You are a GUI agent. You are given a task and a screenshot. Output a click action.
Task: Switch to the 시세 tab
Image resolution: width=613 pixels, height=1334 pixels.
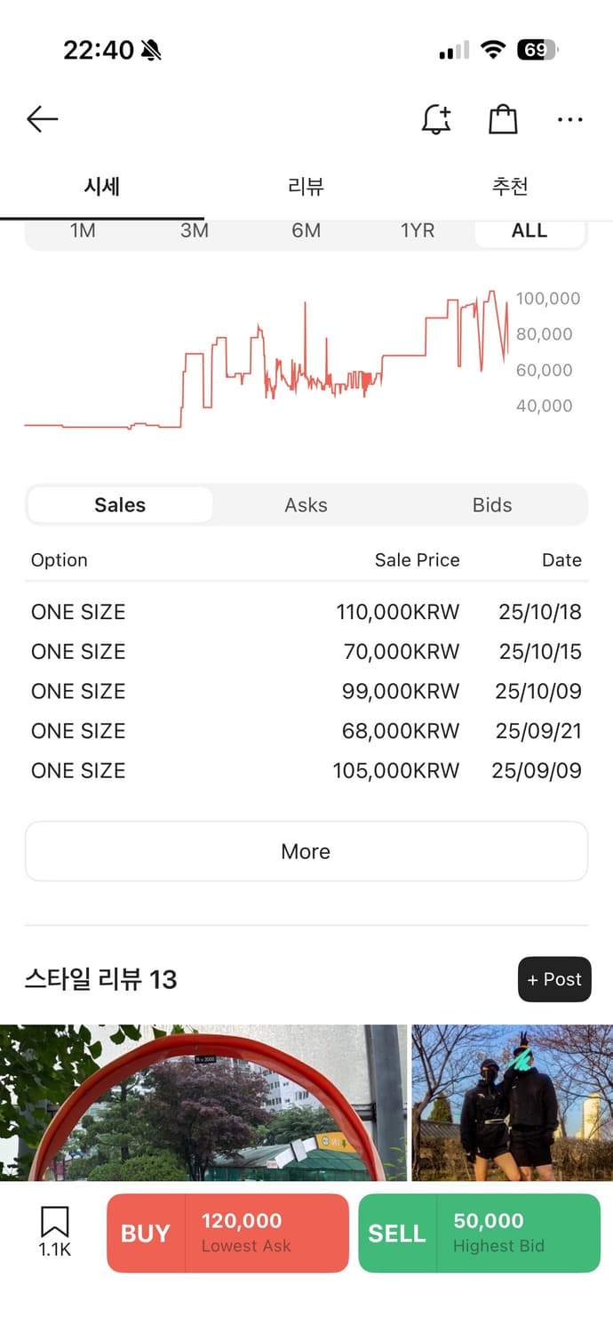(102, 187)
